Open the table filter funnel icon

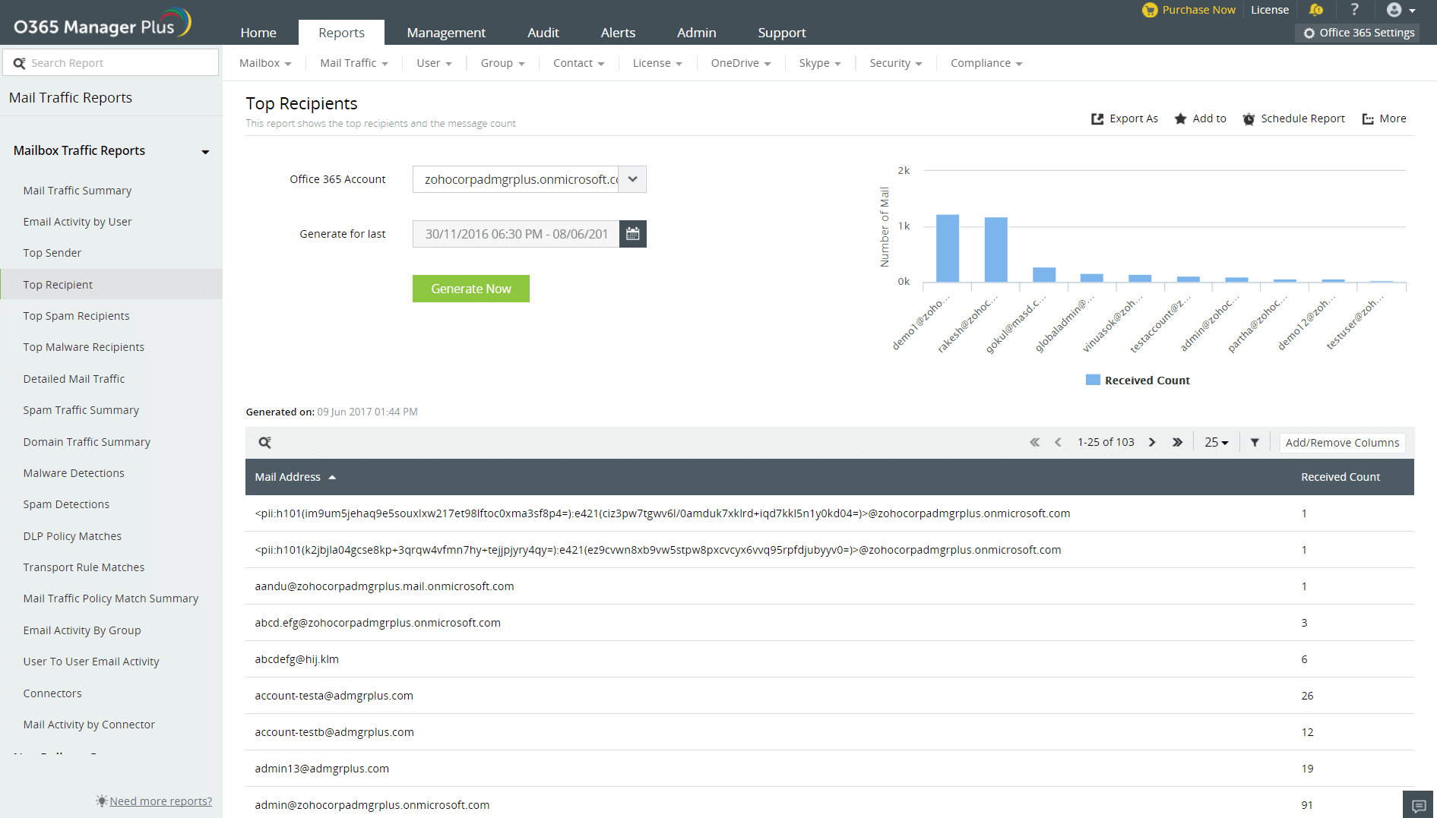pos(1255,443)
